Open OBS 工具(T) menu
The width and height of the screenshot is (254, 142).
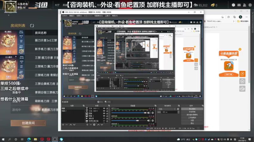click(x=107, y=16)
